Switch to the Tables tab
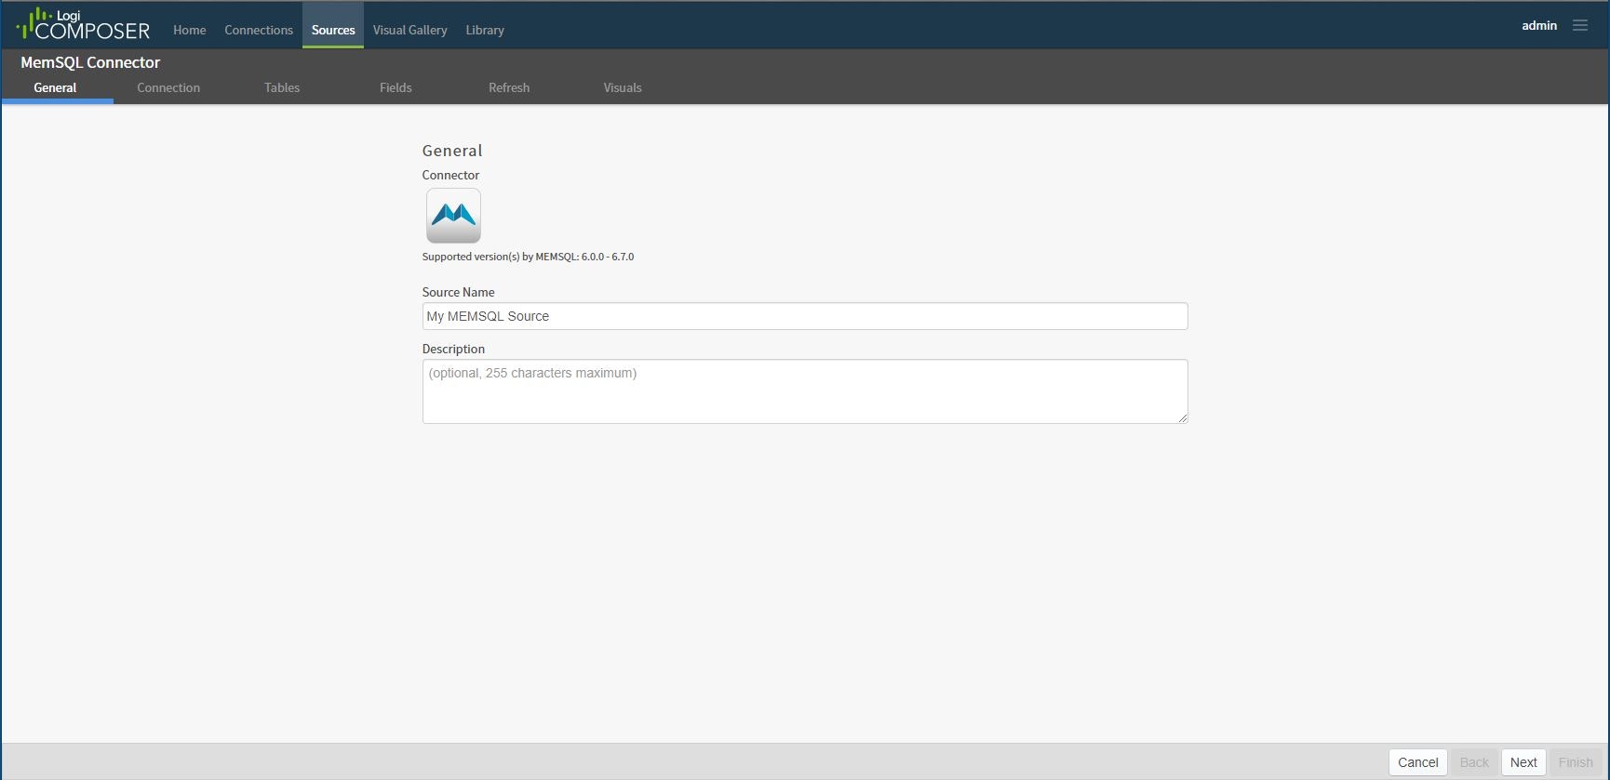 pyautogui.click(x=282, y=87)
